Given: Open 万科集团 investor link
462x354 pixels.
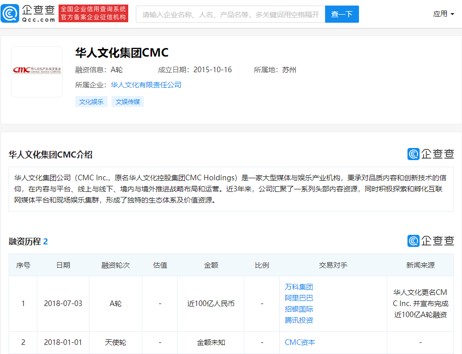Looking at the screenshot, I should 299,287.
